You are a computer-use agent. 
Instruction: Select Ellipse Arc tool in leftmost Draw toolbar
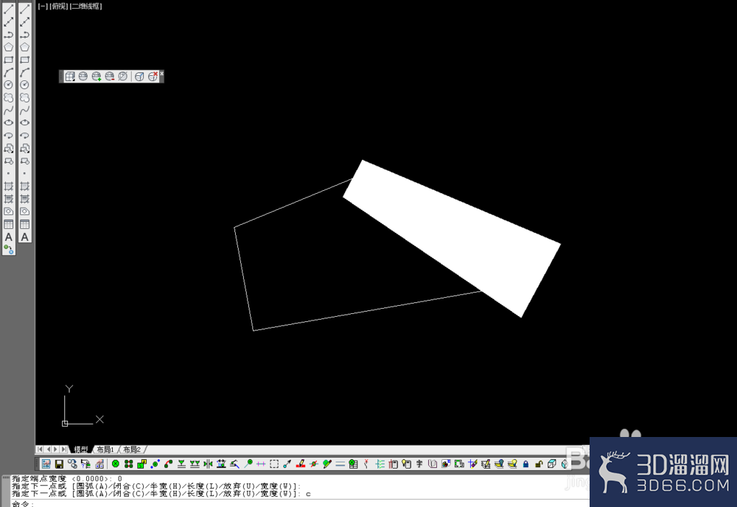tap(8, 136)
